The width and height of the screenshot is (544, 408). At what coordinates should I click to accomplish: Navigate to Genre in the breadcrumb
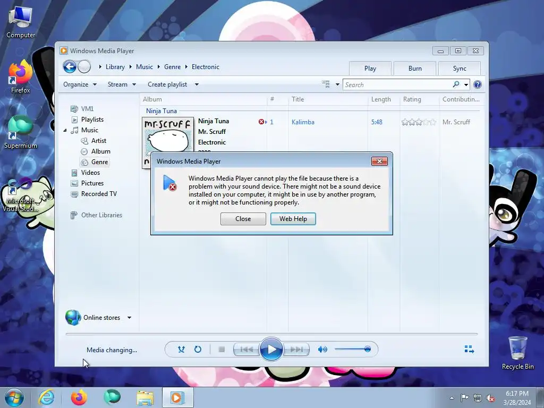coord(173,67)
